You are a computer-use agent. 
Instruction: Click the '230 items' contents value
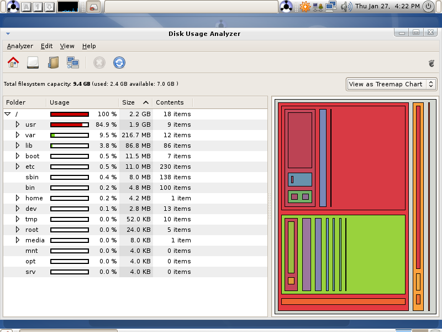pos(175,167)
